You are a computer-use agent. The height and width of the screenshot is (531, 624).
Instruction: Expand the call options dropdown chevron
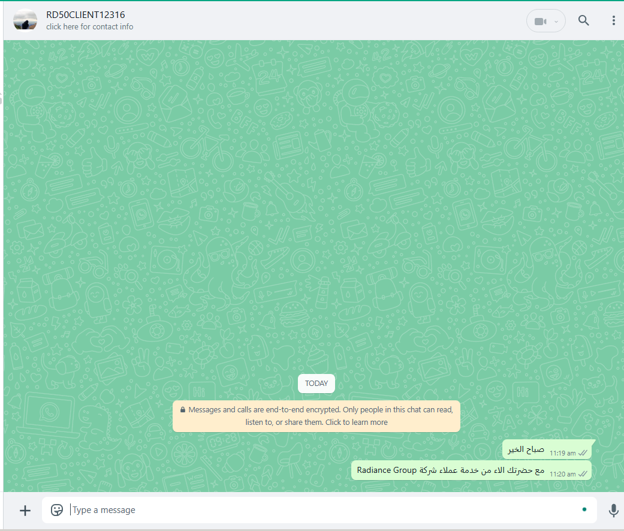pos(556,22)
